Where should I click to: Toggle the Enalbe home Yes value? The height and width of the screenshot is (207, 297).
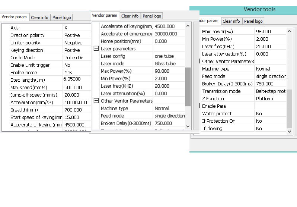77,73
